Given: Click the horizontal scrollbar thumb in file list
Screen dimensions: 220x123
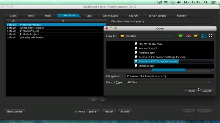Looking at the screenshot, I should tap(168, 70).
